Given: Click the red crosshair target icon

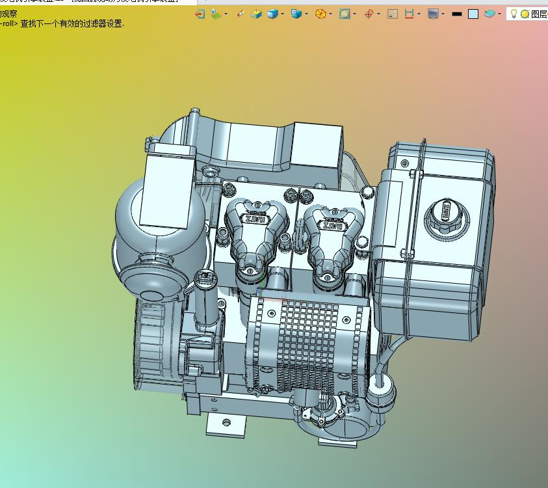Looking at the screenshot, I should 369,14.
